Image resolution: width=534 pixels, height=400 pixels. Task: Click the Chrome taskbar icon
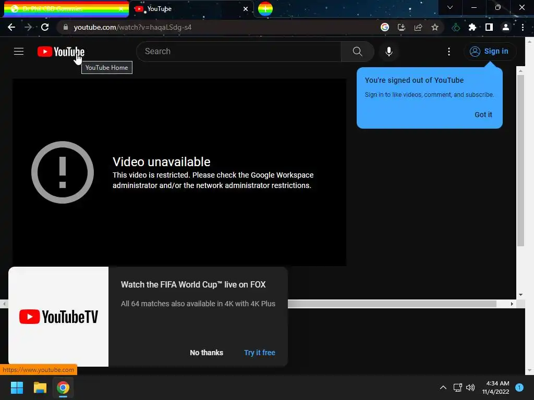click(x=63, y=387)
